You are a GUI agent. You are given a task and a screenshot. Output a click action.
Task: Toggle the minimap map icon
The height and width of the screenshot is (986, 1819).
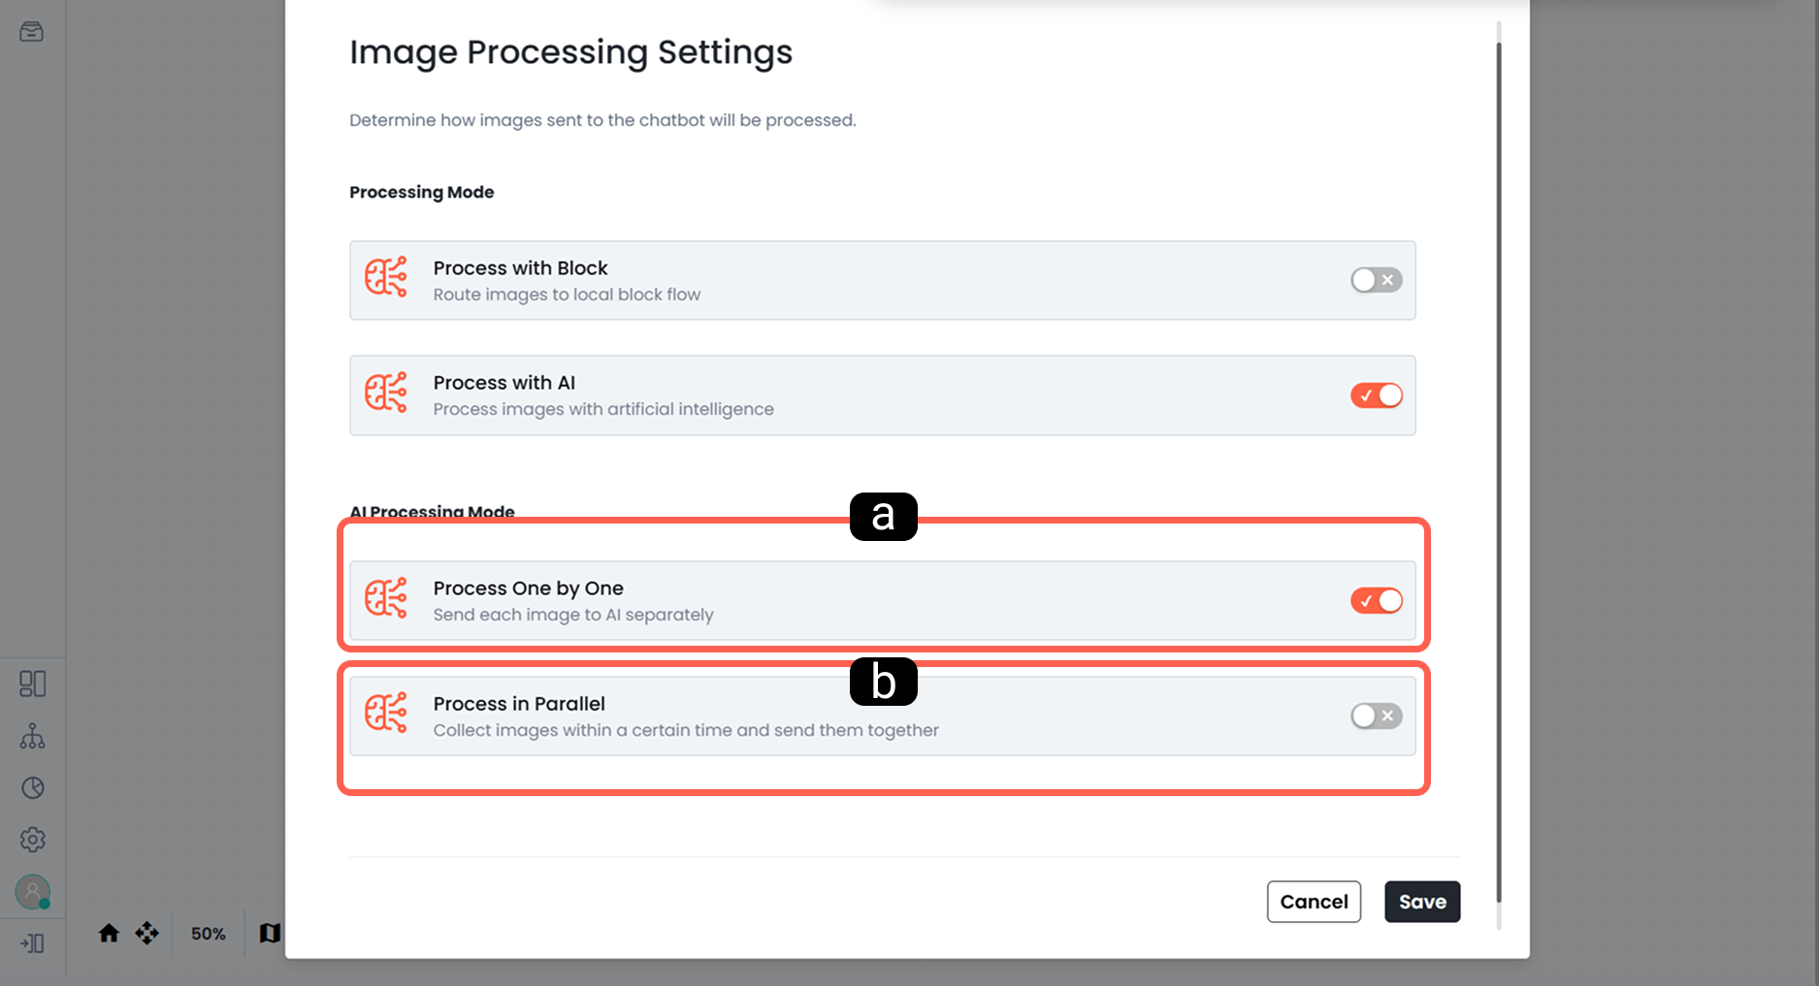click(270, 933)
